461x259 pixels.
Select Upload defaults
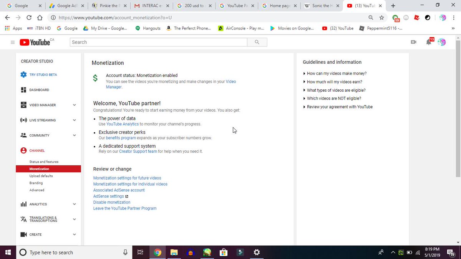41,176
